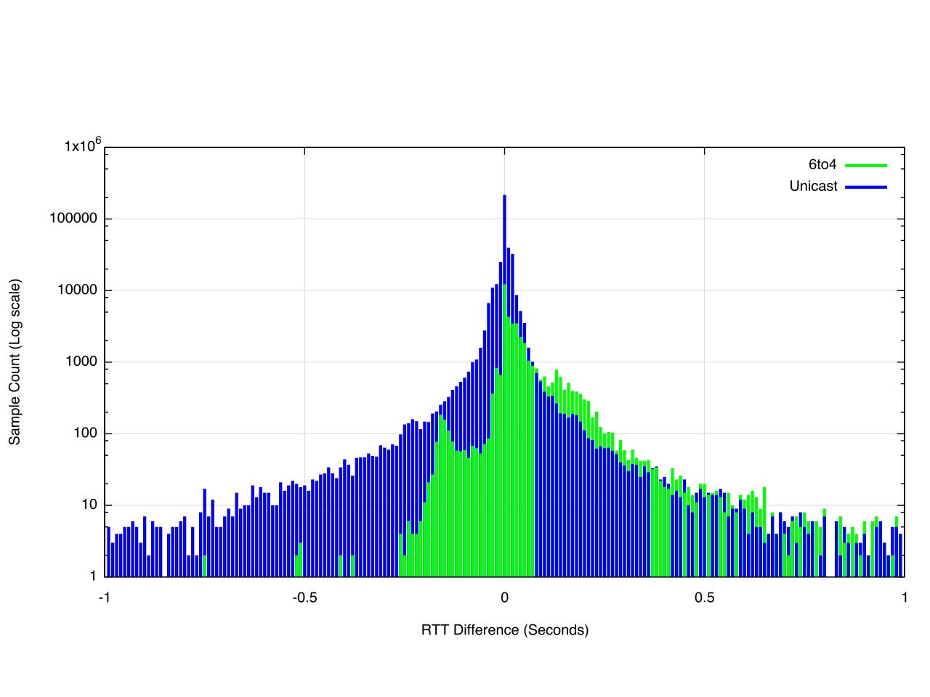
Task: Select the blue Unicast legend line
Action: pyautogui.click(x=866, y=187)
